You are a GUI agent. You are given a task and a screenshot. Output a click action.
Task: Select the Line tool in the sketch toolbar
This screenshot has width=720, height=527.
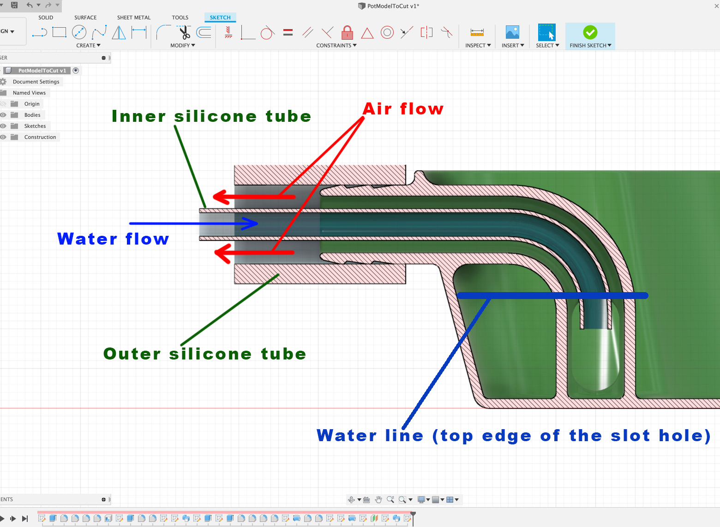pyautogui.click(x=39, y=32)
